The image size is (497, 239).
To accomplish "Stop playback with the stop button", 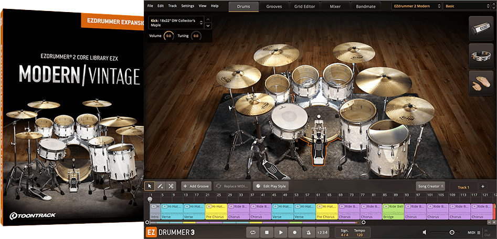I will tap(267, 232).
